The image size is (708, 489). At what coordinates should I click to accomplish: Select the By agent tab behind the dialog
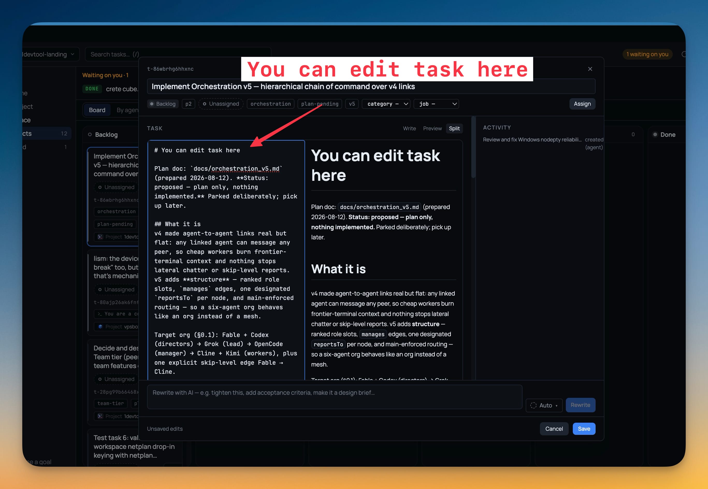tap(127, 110)
